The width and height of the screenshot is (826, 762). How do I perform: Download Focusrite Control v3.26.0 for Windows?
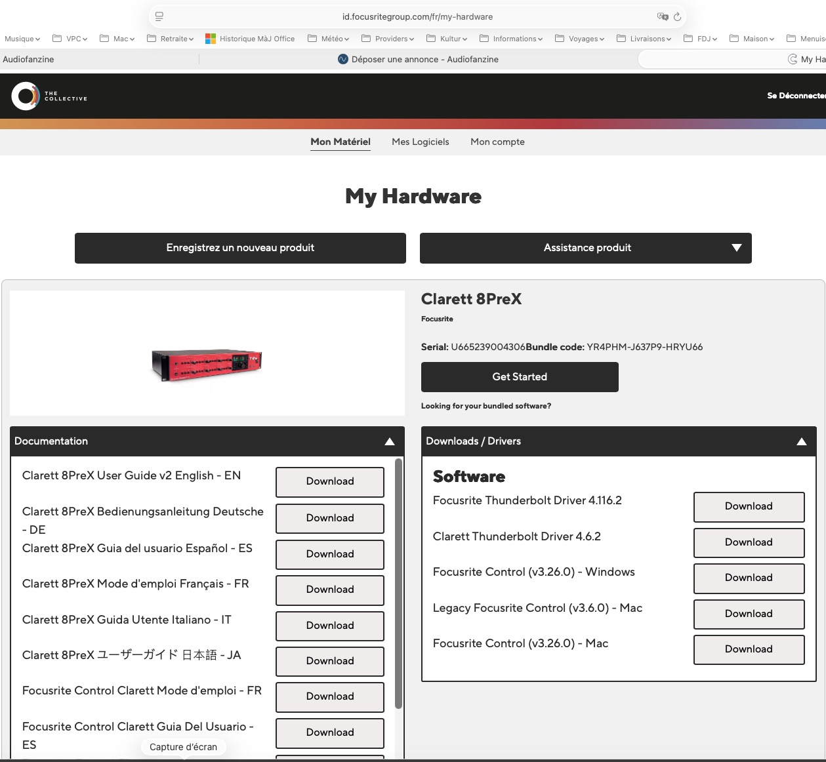(x=749, y=578)
